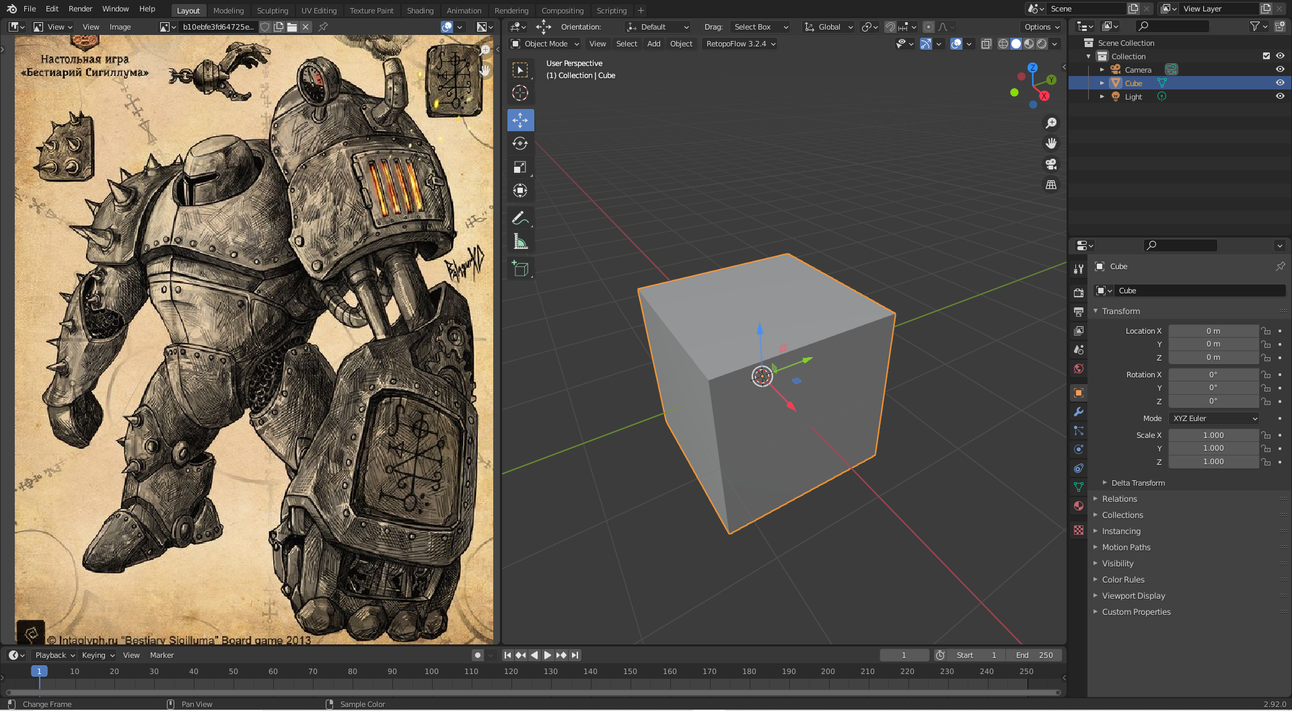Open the Add menu in 3D viewport
This screenshot has height=711, width=1292.
pos(653,44)
